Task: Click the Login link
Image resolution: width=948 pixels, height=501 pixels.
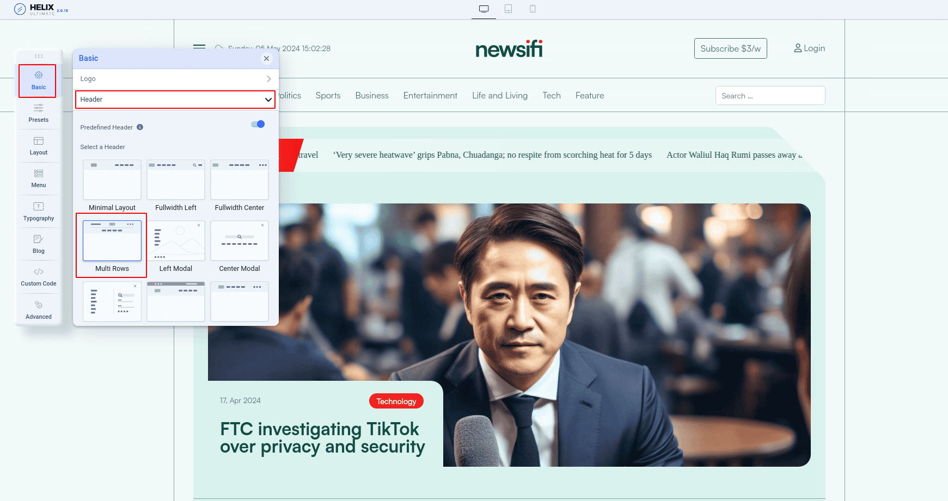Action: (809, 48)
